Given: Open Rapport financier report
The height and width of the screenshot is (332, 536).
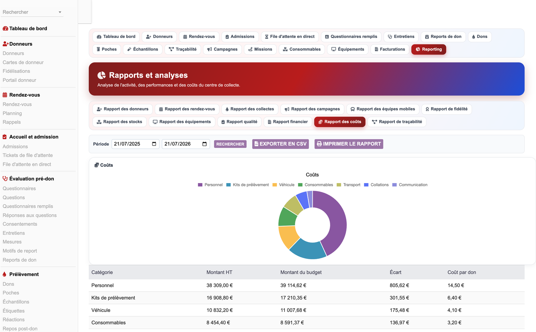Looking at the screenshot, I should point(288,122).
